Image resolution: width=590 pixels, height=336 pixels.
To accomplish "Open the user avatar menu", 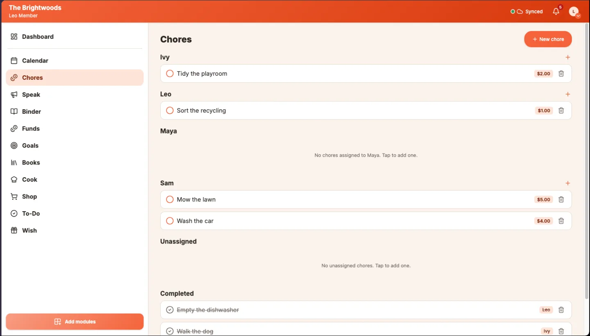I will coord(574,11).
